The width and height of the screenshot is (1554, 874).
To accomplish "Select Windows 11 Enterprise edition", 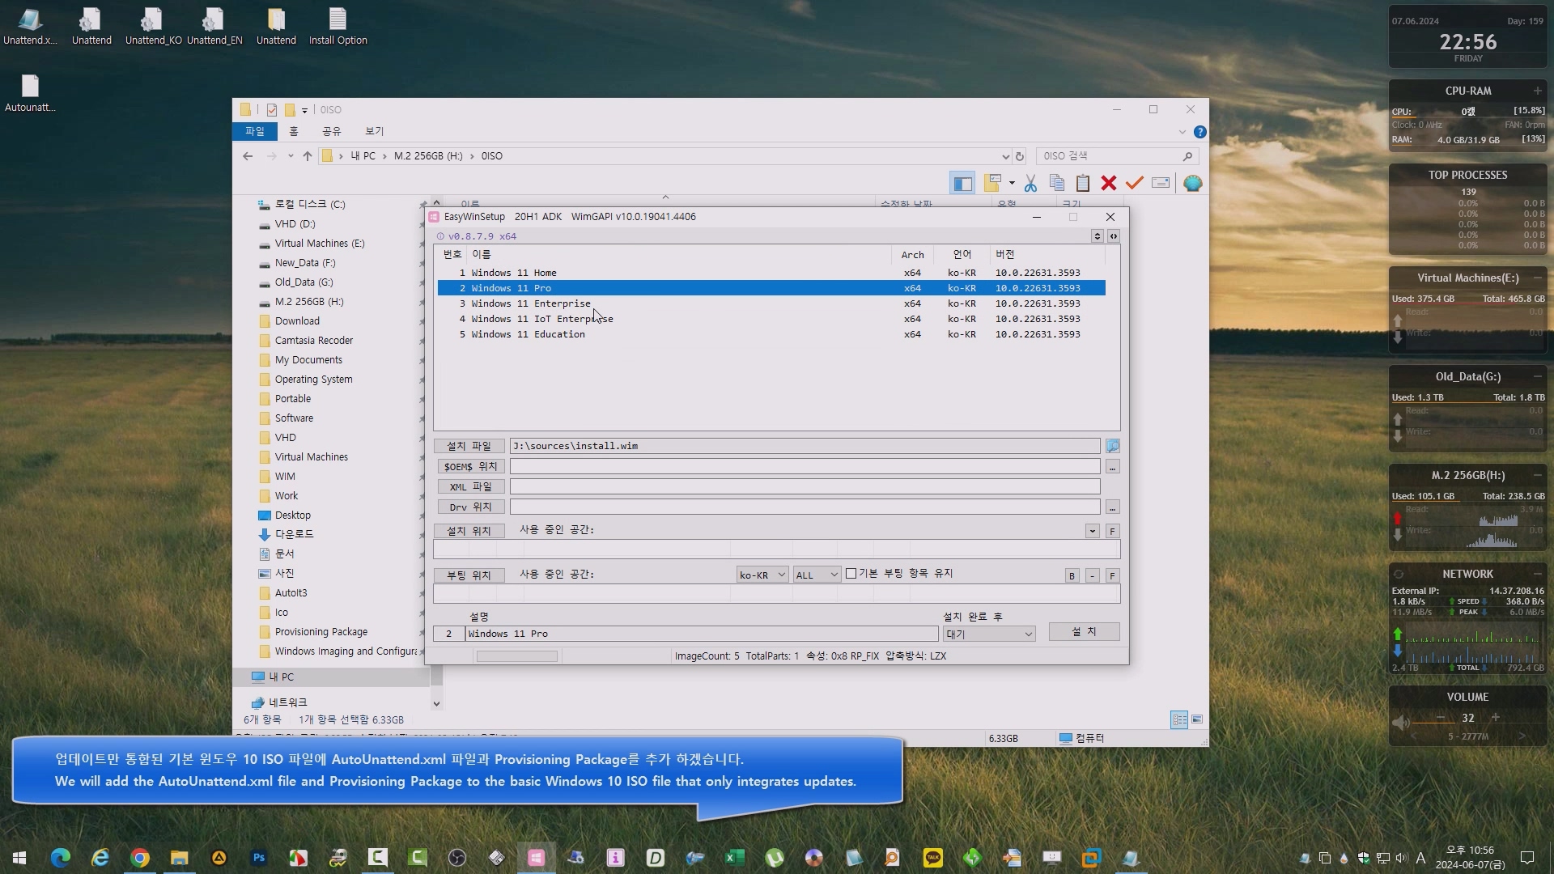I will [530, 303].
